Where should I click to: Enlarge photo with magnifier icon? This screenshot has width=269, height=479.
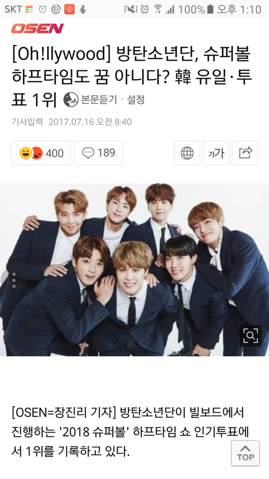pos(251,335)
